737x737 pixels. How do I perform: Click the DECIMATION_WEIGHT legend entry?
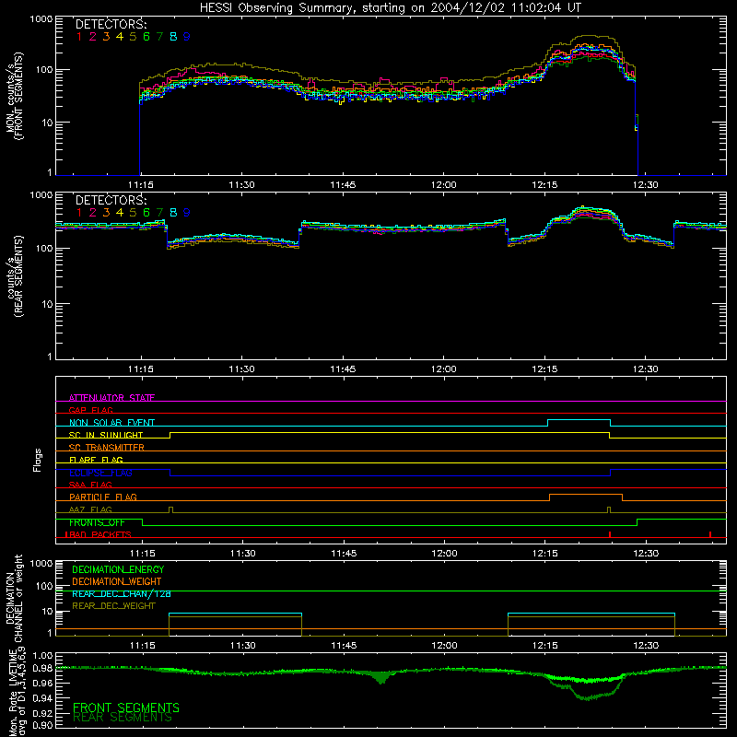117,582
